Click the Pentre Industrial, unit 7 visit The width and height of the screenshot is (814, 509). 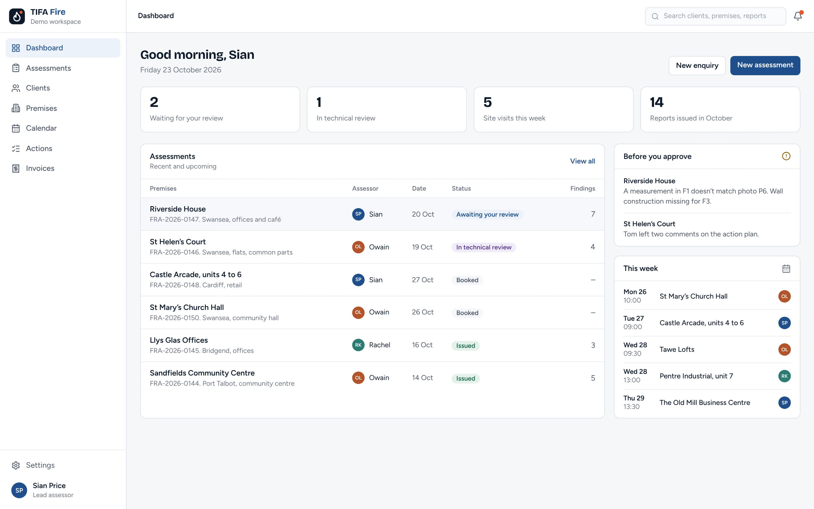click(707, 376)
